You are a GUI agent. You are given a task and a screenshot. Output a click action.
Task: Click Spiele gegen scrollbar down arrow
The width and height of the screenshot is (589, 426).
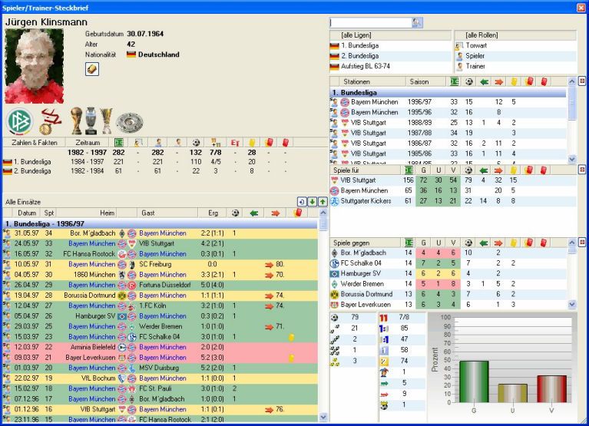[x=572, y=305]
